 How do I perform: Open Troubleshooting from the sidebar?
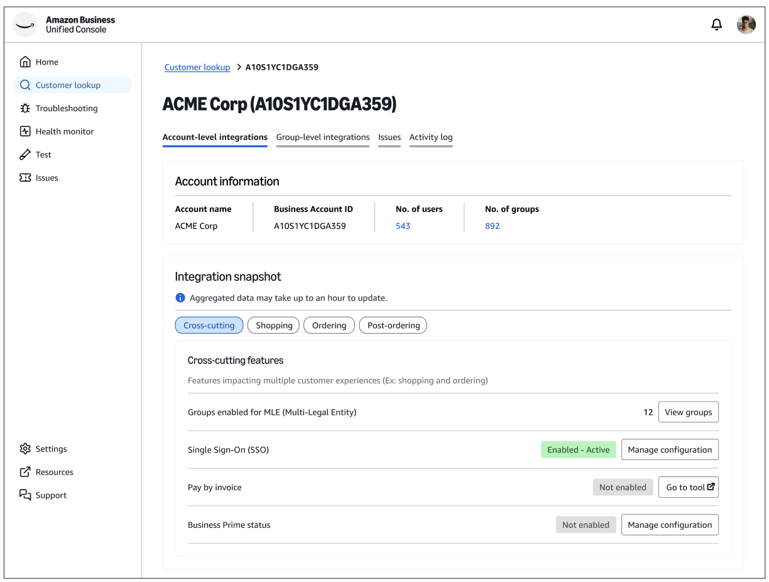click(66, 108)
